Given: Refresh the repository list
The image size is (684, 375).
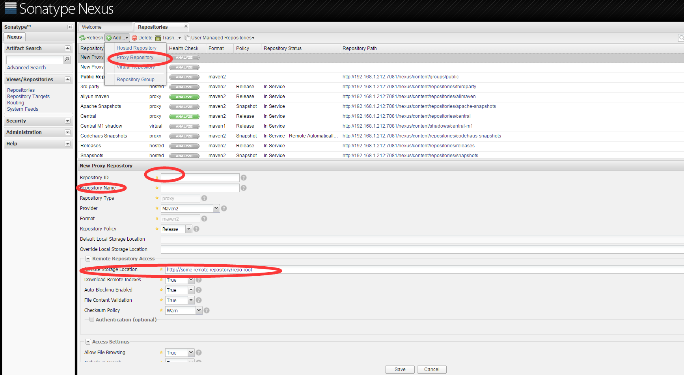Looking at the screenshot, I should click(x=91, y=38).
